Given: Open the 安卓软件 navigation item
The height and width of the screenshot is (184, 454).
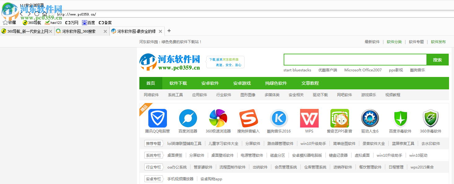Looking at the screenshot, I should (x=210, y=83).
